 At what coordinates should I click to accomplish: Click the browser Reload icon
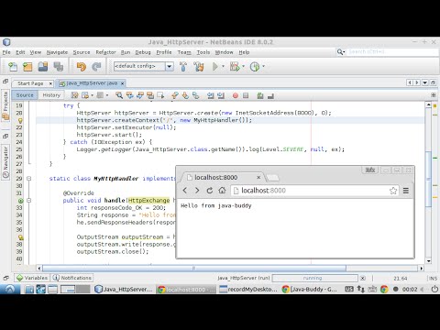tap(210, 191)
